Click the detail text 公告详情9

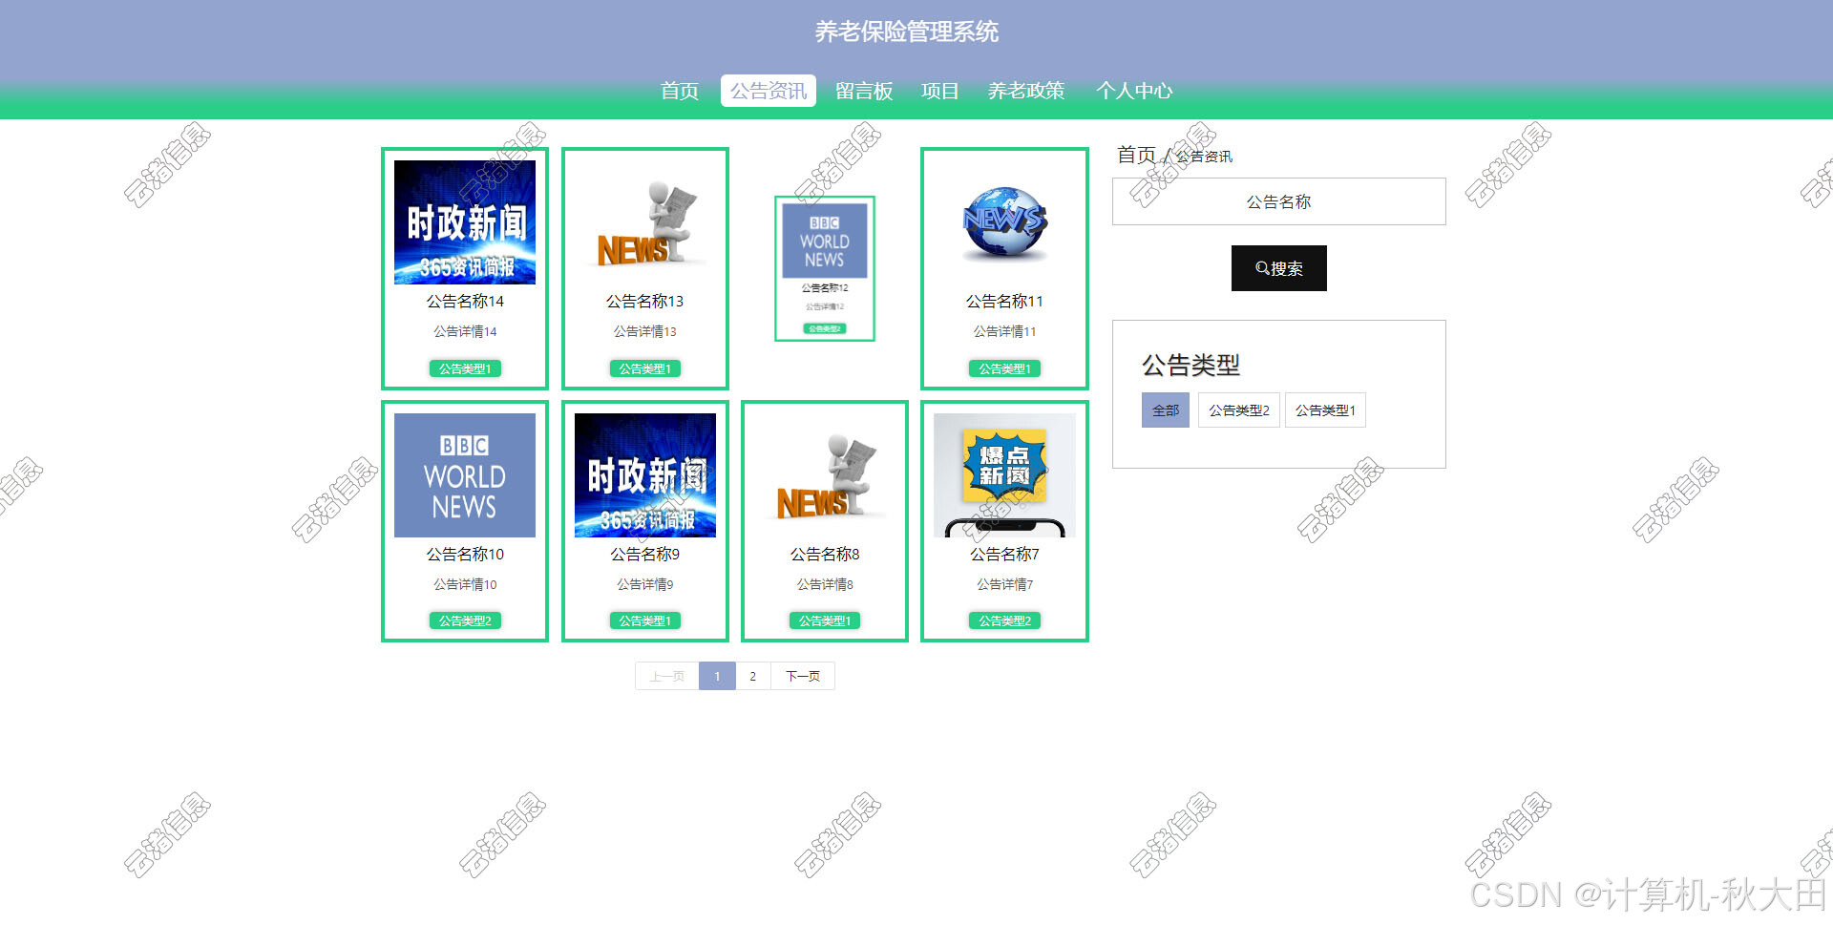click(x=645, y=584)
